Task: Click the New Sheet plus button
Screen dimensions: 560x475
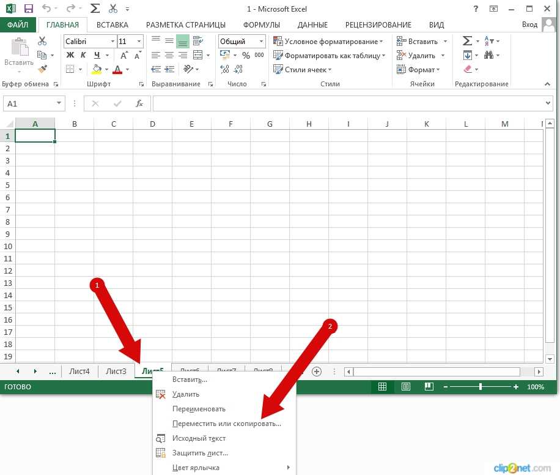Action: (317, 372)
